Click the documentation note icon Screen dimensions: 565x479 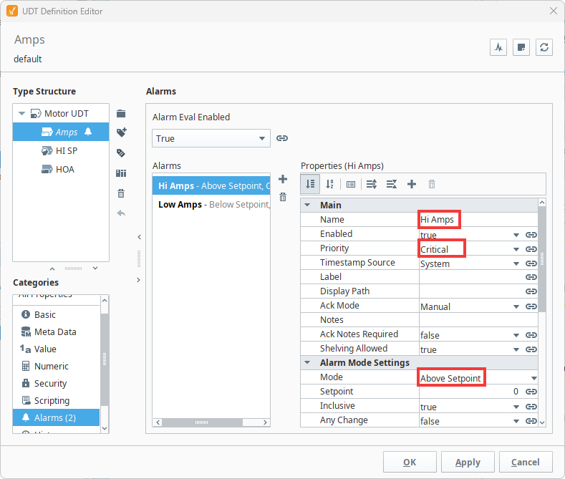coord(521,47)
